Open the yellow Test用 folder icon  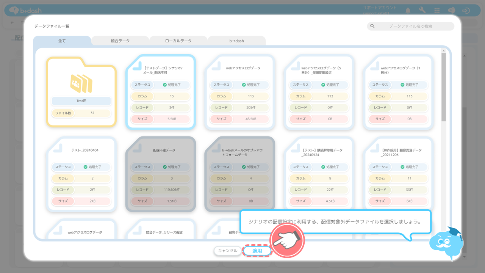tap(81, 84)
